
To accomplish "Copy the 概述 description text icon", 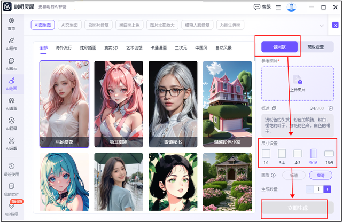I will click(x=274, y=108).
